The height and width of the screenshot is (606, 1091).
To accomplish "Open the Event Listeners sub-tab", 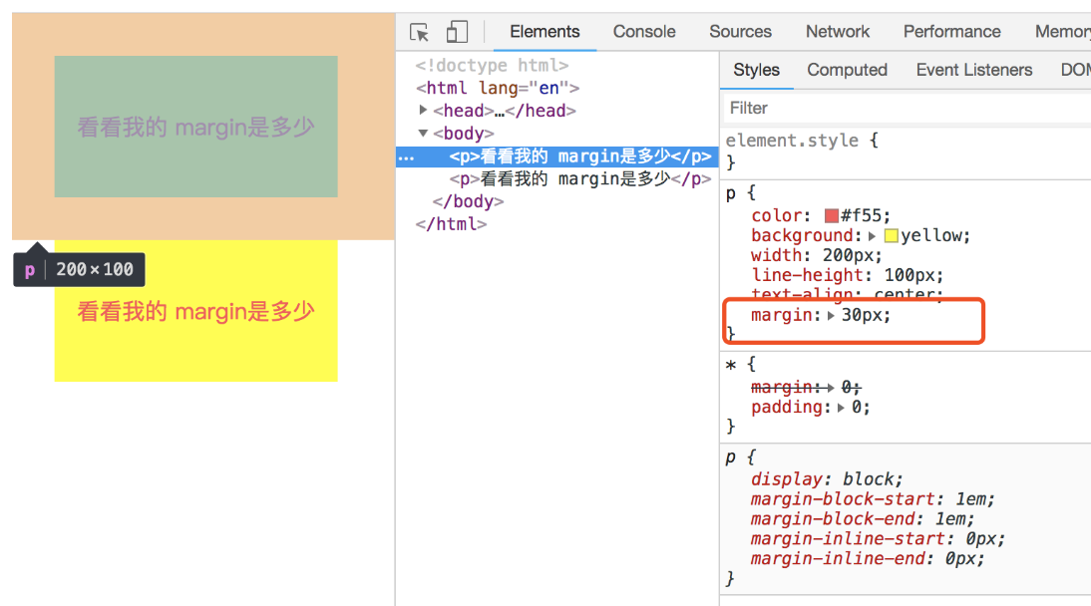I will click(973, 70).
